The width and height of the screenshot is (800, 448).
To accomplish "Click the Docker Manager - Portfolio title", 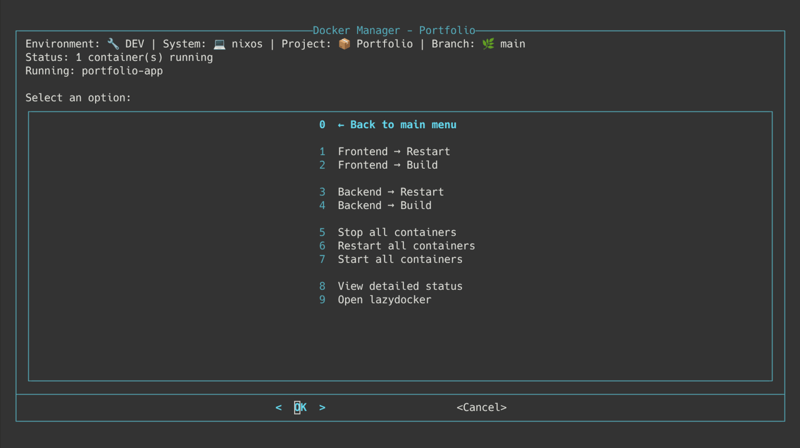I will (x=394, y=30).
